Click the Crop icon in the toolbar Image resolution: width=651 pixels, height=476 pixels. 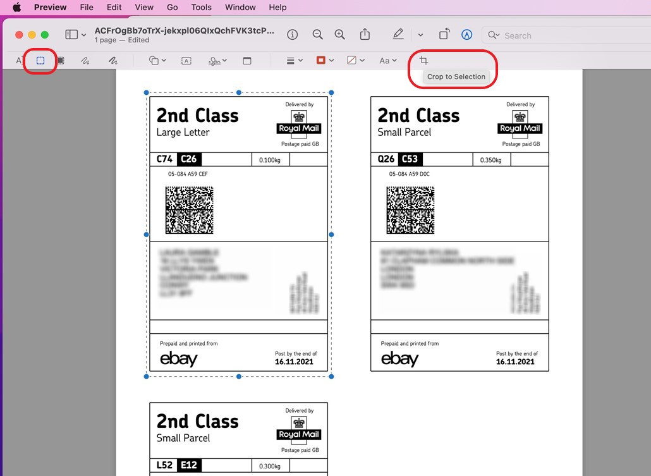[x=423, y=60]
